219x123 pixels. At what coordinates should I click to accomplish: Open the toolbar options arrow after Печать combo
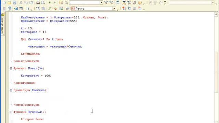[x=118, y=10]
